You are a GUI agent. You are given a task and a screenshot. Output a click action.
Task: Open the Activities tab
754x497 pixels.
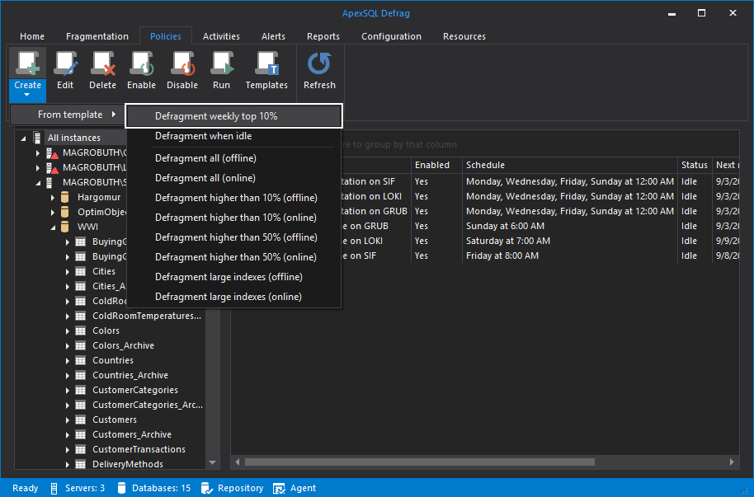tap(221, 36)
